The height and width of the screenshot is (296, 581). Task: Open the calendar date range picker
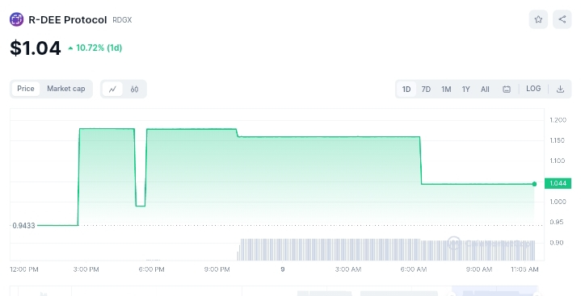point(507,90)
